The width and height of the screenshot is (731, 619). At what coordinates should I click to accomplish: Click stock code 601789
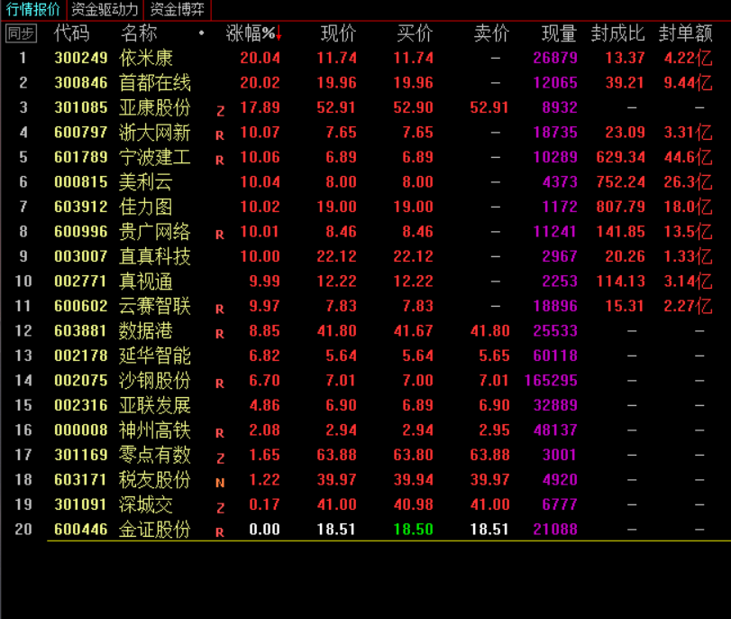coord(80,157)
